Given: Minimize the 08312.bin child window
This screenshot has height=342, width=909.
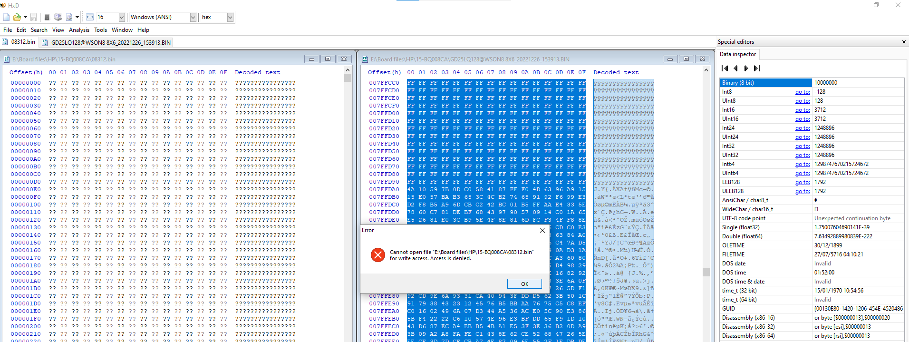Looking at the screenshot, I should click(311, 59).
